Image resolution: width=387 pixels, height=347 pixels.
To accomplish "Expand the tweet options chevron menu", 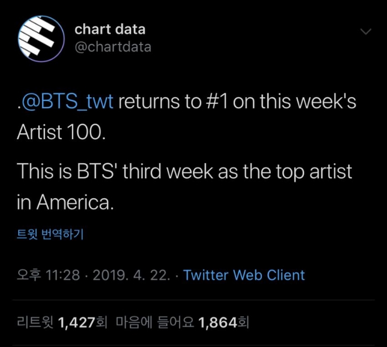I will (365, 31).
